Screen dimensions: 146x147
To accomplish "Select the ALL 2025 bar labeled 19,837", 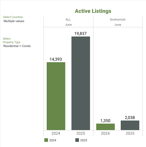I will coord(81,83).
